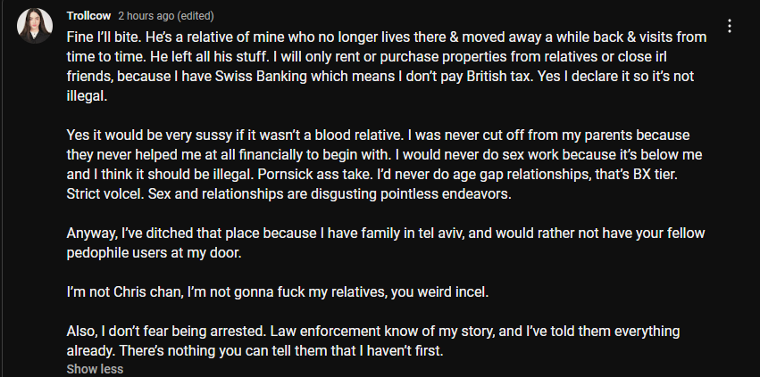Open the three-dot comment options menu
Screen dimensions: 760x377
729,26
